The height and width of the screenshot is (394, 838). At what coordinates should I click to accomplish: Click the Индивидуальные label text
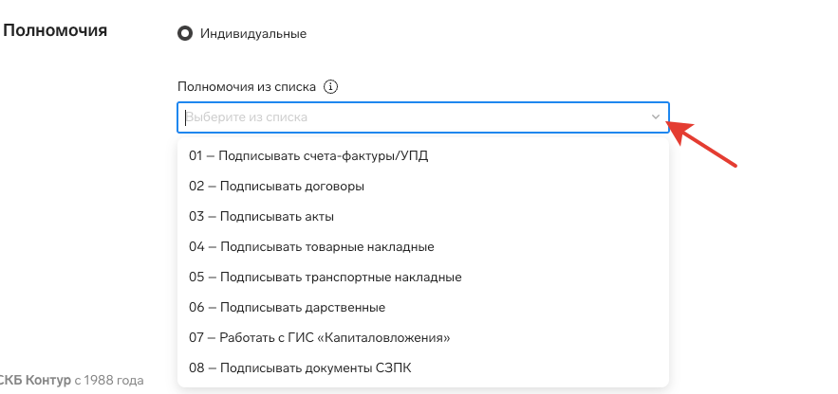point(252,34)
